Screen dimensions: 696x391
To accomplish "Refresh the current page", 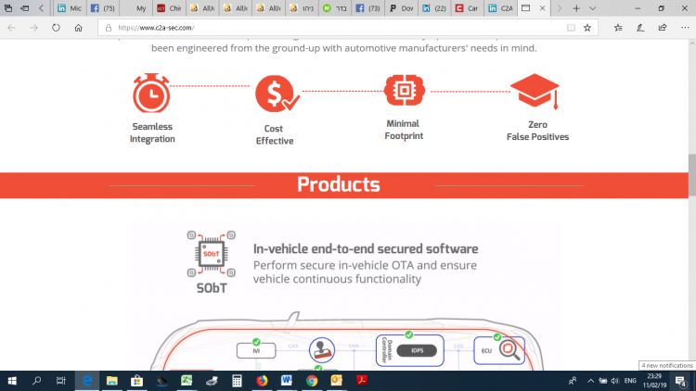I will (x=56, y=28).
